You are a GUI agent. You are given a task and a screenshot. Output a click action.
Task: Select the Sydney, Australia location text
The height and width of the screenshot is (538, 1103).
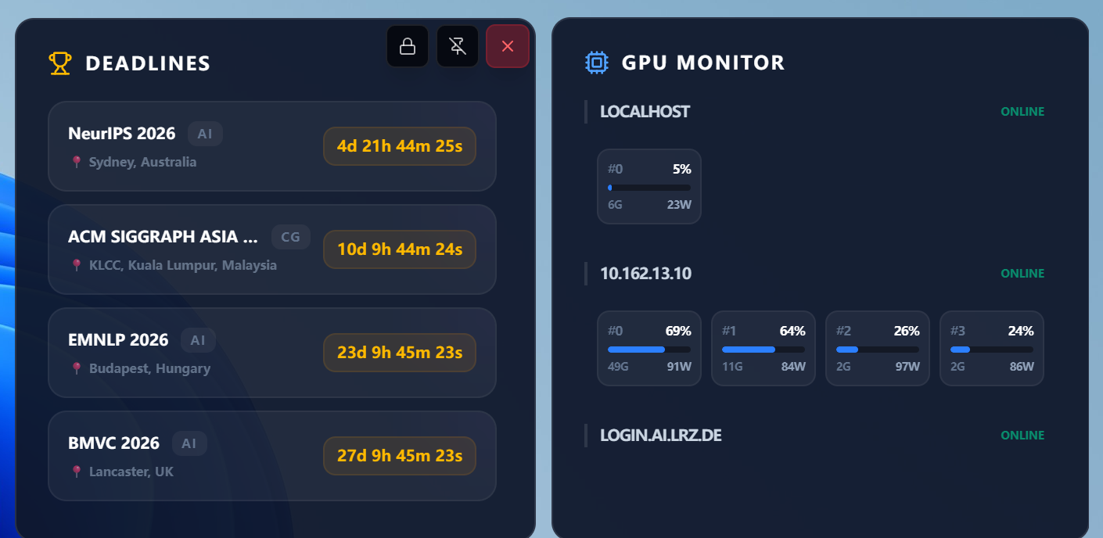point(143,162)
